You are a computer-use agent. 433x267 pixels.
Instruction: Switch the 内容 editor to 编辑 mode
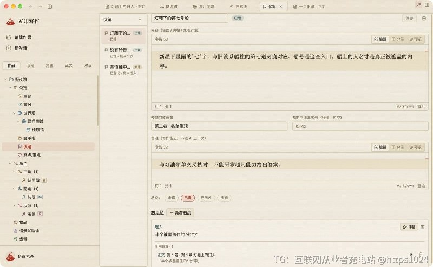coord(380,39)
